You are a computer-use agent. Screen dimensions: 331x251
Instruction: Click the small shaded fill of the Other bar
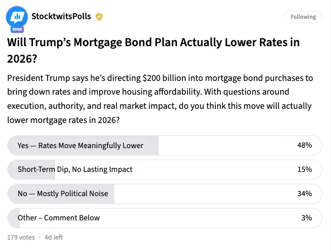pos(11,218)
